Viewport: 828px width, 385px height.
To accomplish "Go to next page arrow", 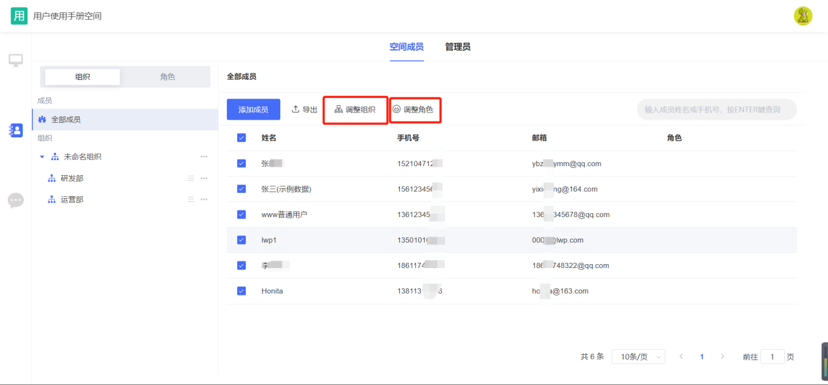I will tap(722, 357).
